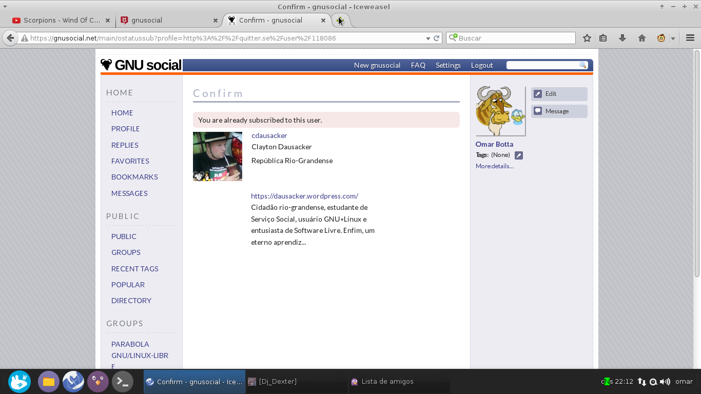Switch to the Scorpions - Wind Of C... tab
Viewport: 701px width, 394px height.
pos(62,21)
